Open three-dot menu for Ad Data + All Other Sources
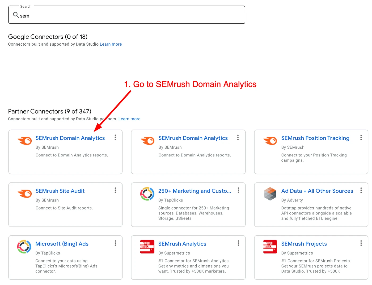This screenshot has width=372, height=285. click(x=361, y=190)
